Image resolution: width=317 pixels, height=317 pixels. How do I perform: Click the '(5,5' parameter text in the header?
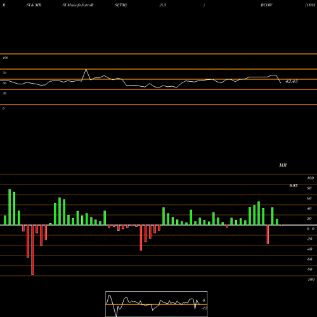pos(163,5)
